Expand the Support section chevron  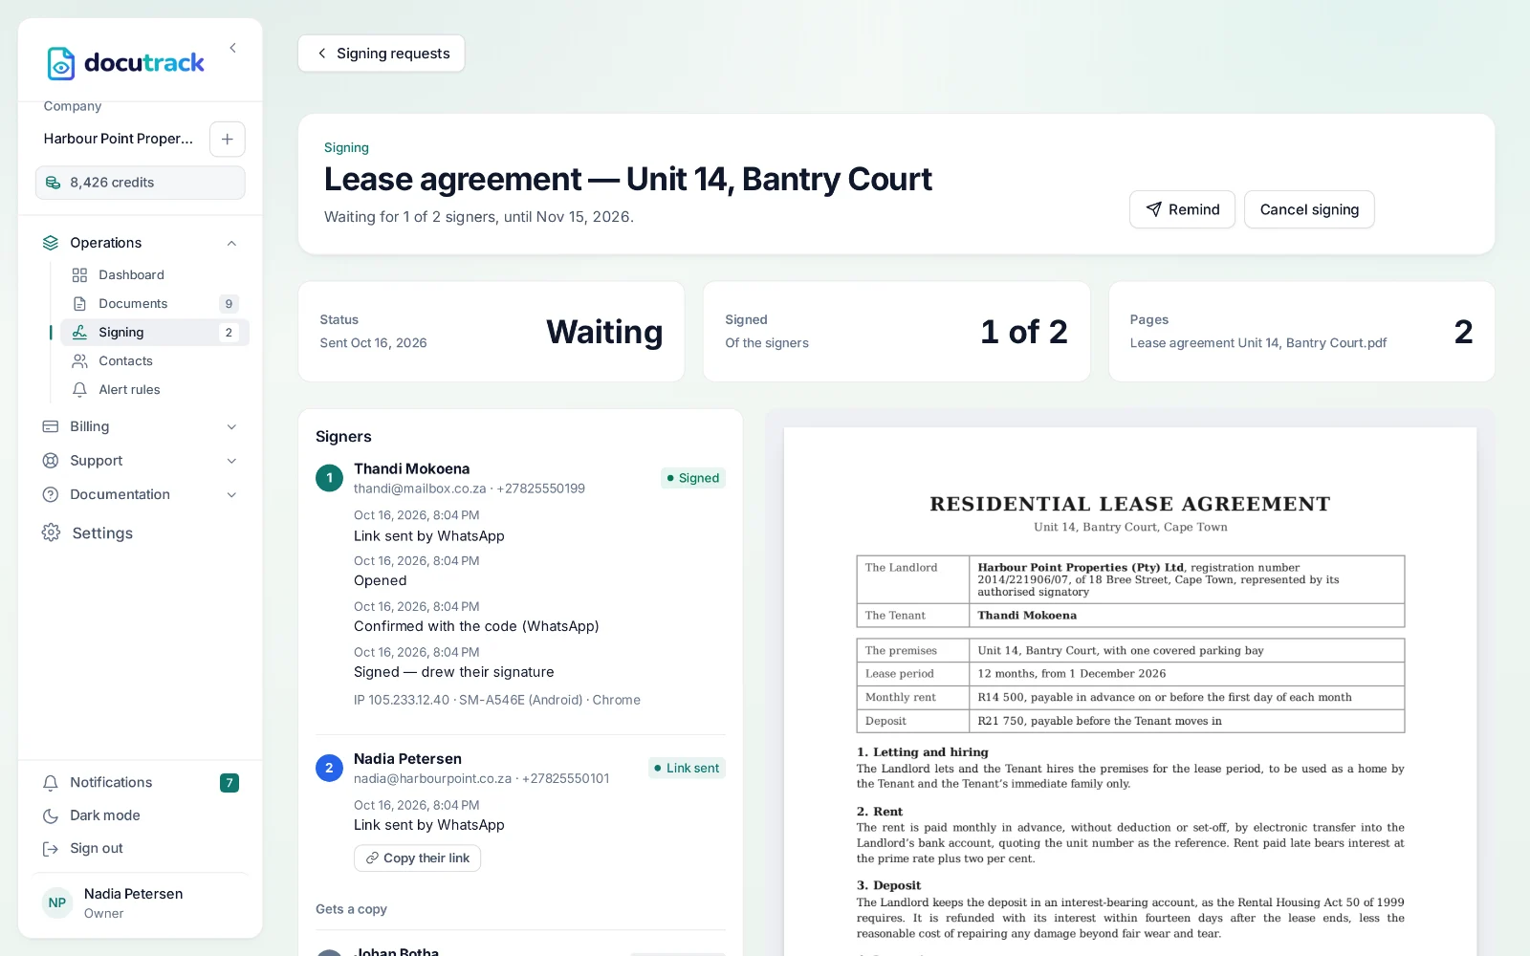(x=231, y=461)
